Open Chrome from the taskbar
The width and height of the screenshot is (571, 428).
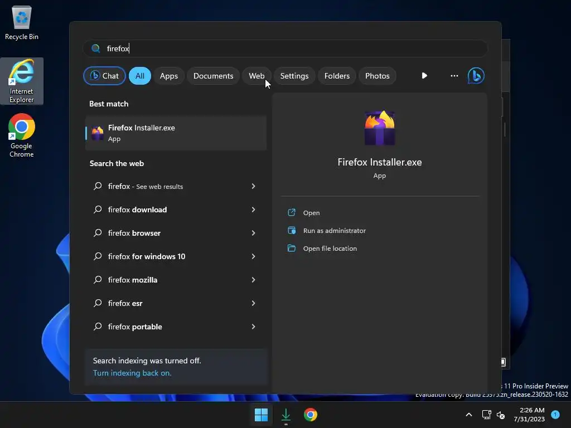tap(311, 415)
